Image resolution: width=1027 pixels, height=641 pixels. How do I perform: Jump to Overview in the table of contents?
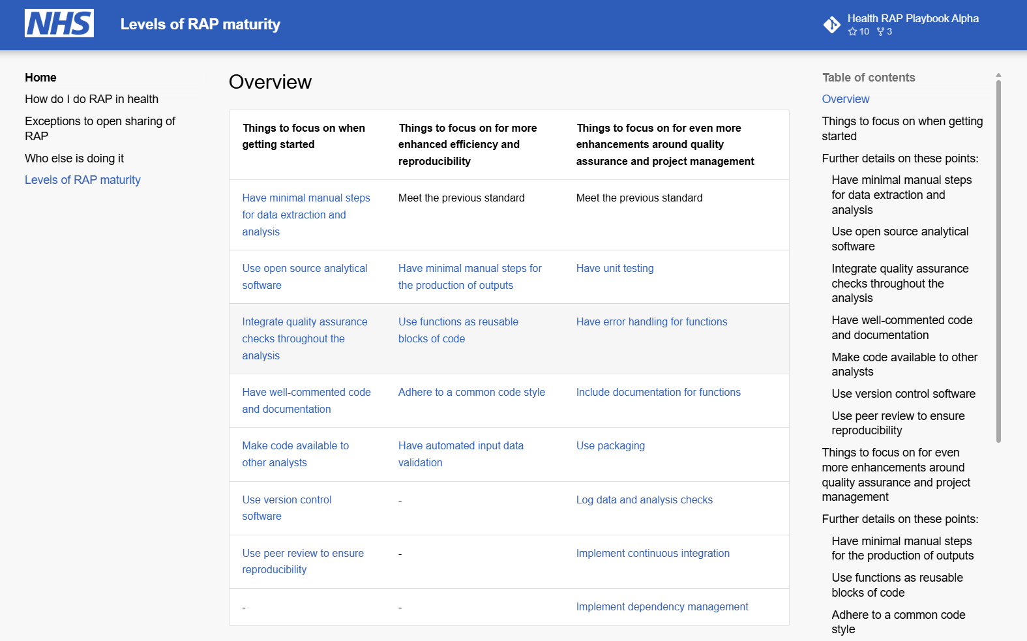pos(846,99)
